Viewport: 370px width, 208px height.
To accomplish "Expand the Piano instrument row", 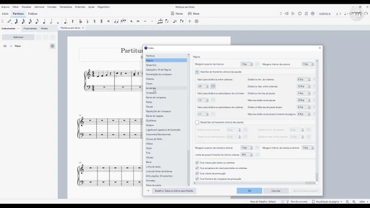I will [11, 46].
